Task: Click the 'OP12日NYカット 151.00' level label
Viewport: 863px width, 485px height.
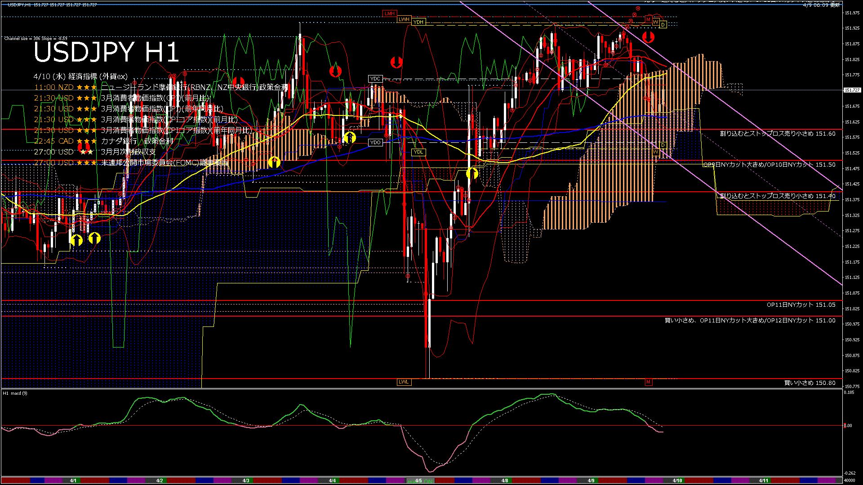Action: [x=801, y=320]
